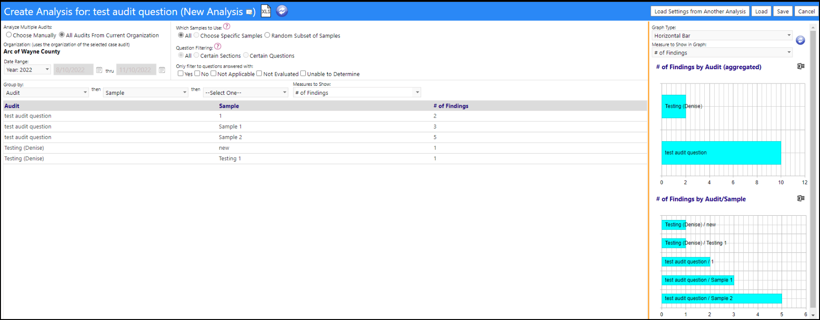Click Load Settings from Another Analysis button
Screen dimensions: 820x320
coord(700,11)
